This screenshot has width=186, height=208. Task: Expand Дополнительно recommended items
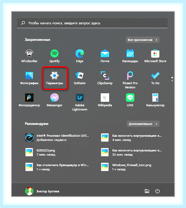[143, 124]
